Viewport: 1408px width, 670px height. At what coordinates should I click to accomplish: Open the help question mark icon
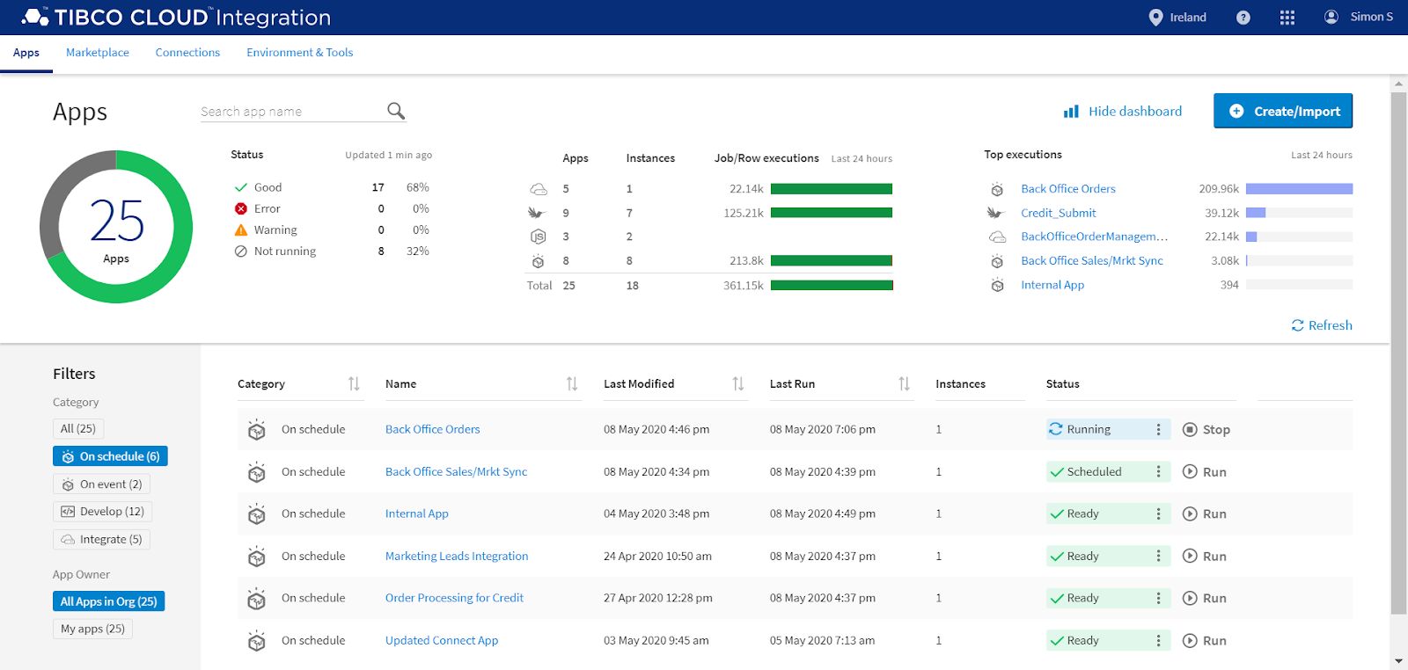pos(1243,18)
